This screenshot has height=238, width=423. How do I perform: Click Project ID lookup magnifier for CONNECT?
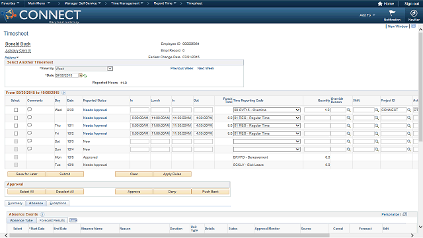pos(409,110)
